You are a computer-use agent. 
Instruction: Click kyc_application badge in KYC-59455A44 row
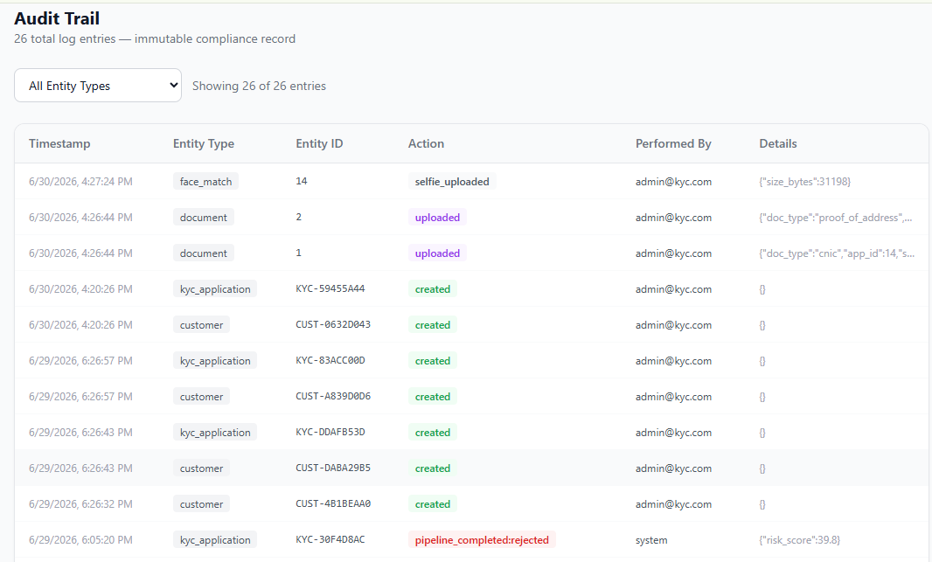215,289
